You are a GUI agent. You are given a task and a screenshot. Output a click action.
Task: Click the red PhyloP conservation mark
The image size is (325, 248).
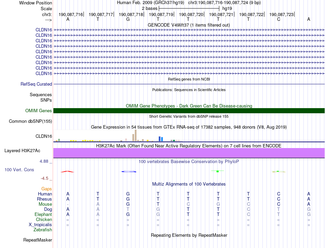(x=67, y=172)
